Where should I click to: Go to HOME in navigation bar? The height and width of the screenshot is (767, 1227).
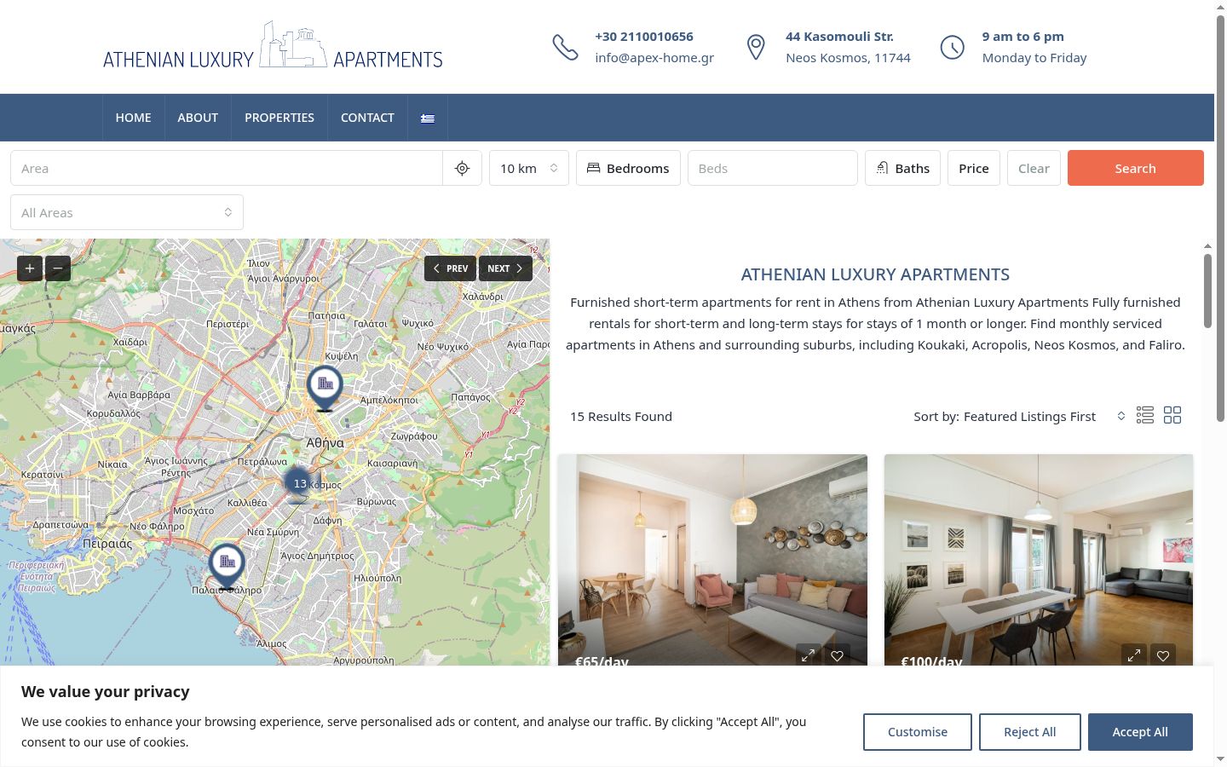tap(134, 118)
